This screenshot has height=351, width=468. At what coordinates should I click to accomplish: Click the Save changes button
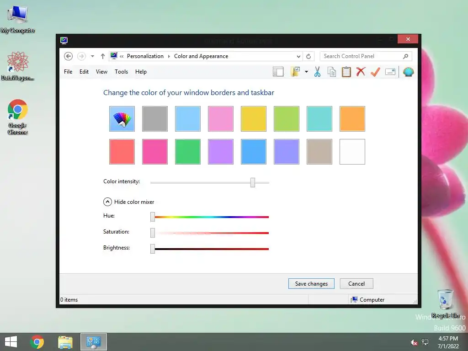pos(311,283)
